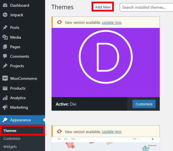The image size is (173, 151).
Task: Select the Appearance menu
Action: (23, 120)
